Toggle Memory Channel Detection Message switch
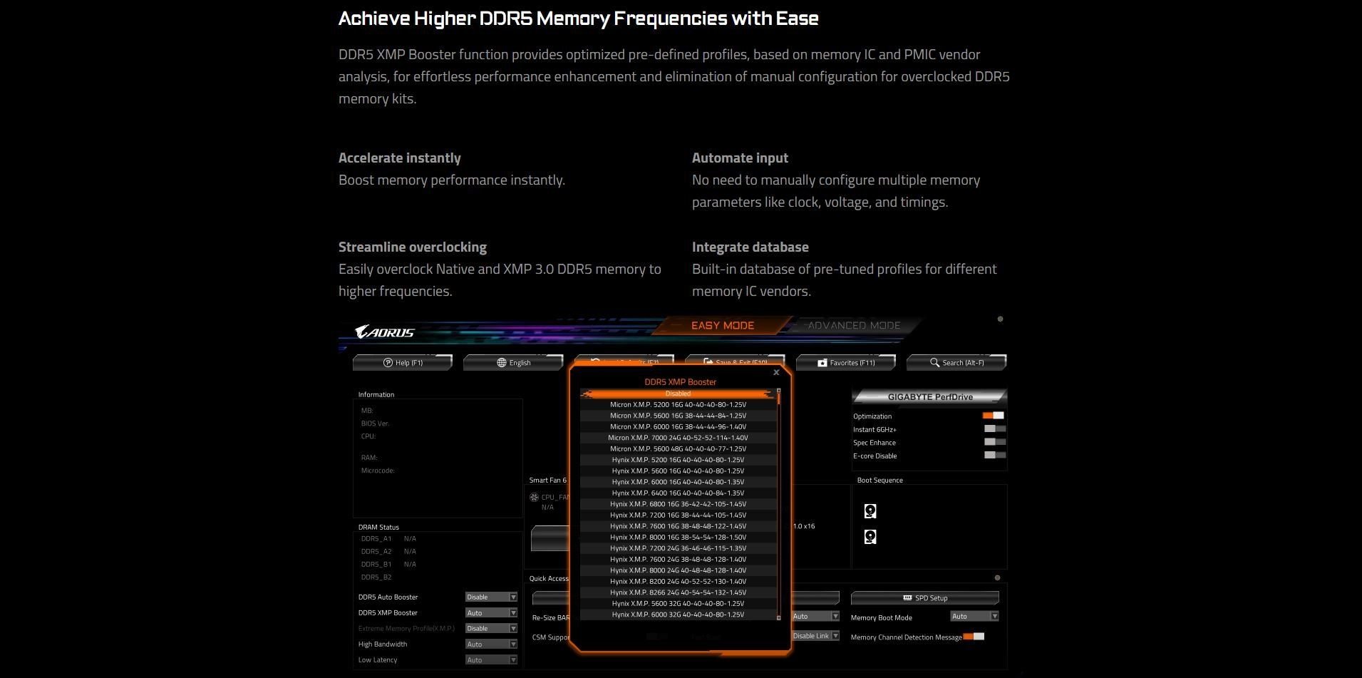The height and width of the screenshot is (678, 1362). pyautogui.click(x=974, y=637)
